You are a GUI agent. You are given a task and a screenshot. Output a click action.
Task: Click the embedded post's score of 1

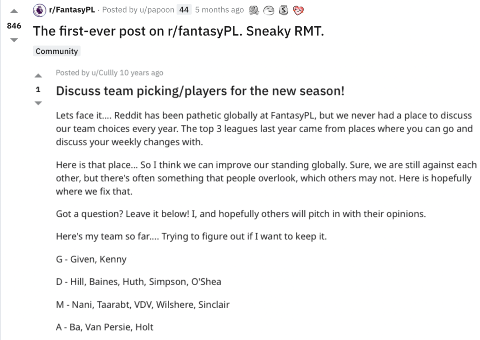point(38,89)
